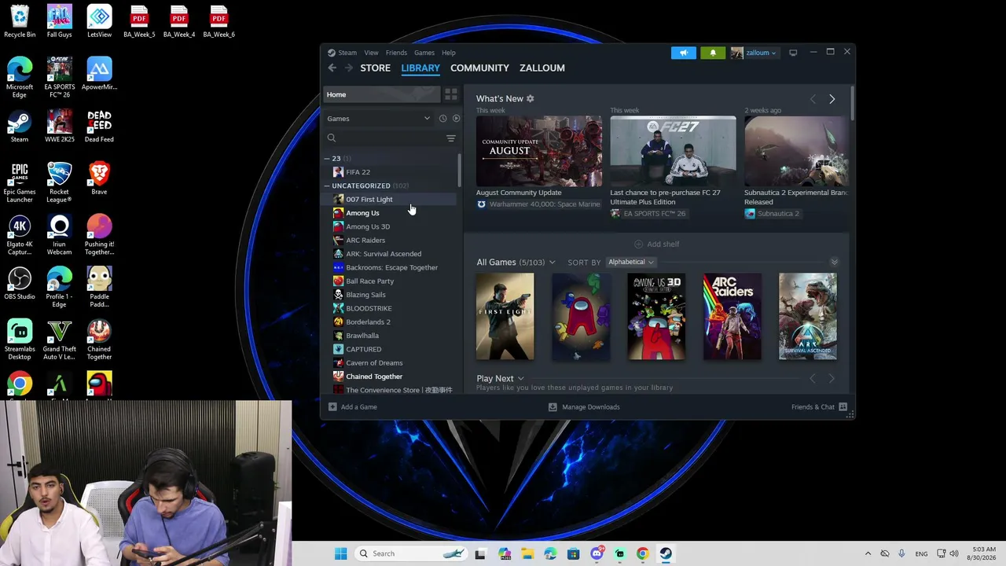Open Recycle Bin desktop icon
Image resolution: width=1006 pixels, height=566 pixels.
pyautogui.click(x=20, y=21)
